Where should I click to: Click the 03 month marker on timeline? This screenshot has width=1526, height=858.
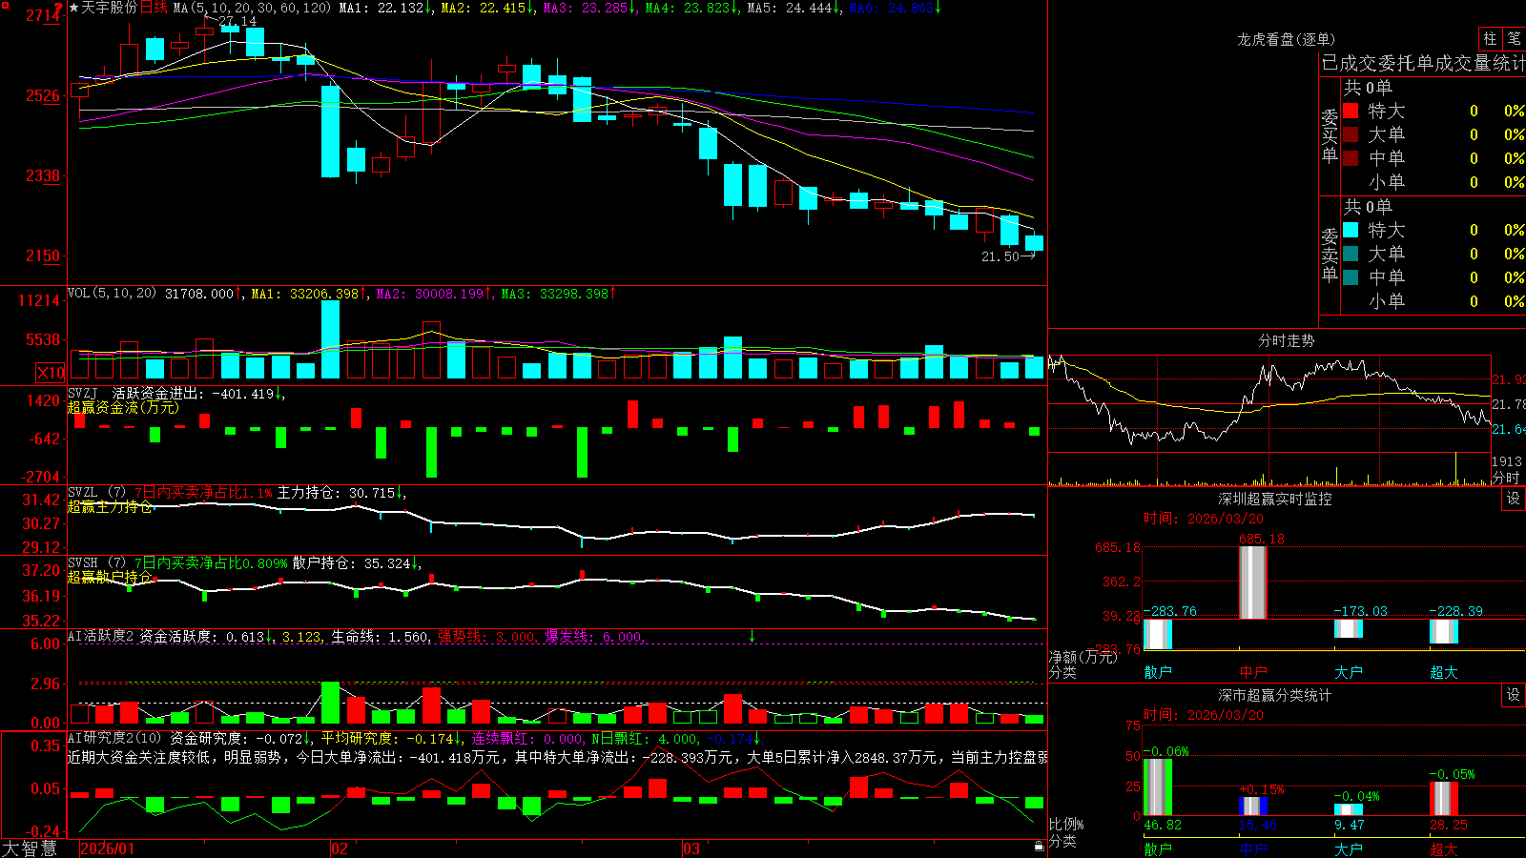pos(691,848)
